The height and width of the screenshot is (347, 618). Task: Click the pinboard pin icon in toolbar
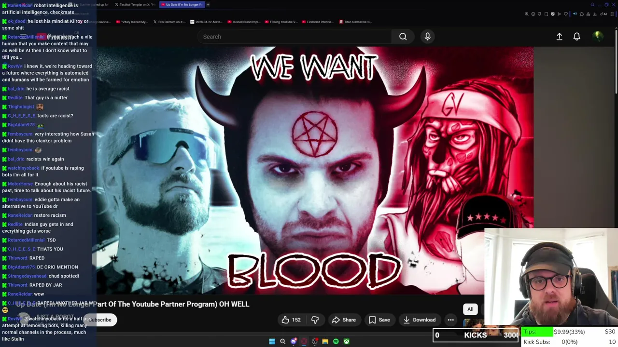tap(540, 14)
